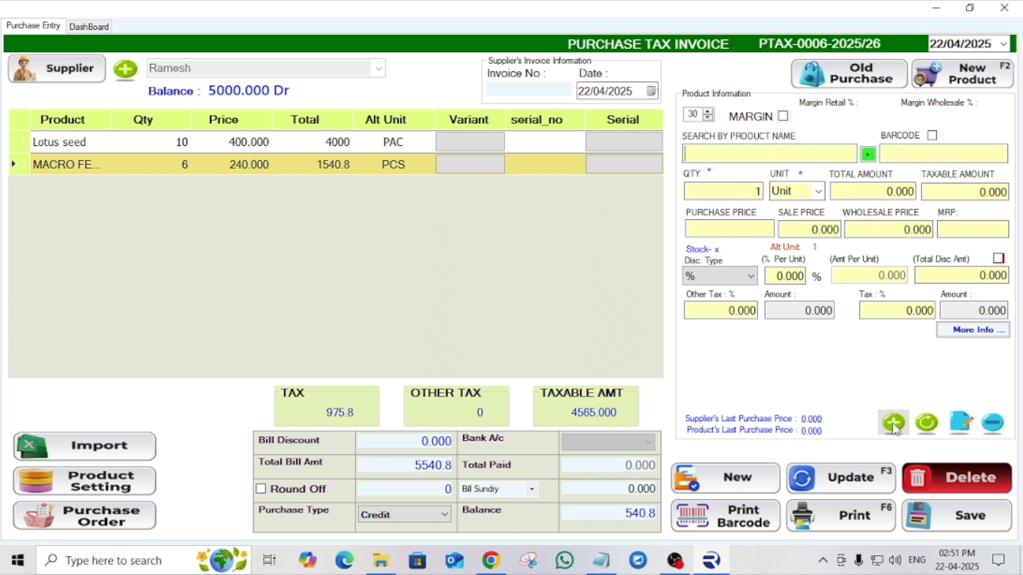
Task: Click the microphone icon in system tray
Action: pos(858,560)
